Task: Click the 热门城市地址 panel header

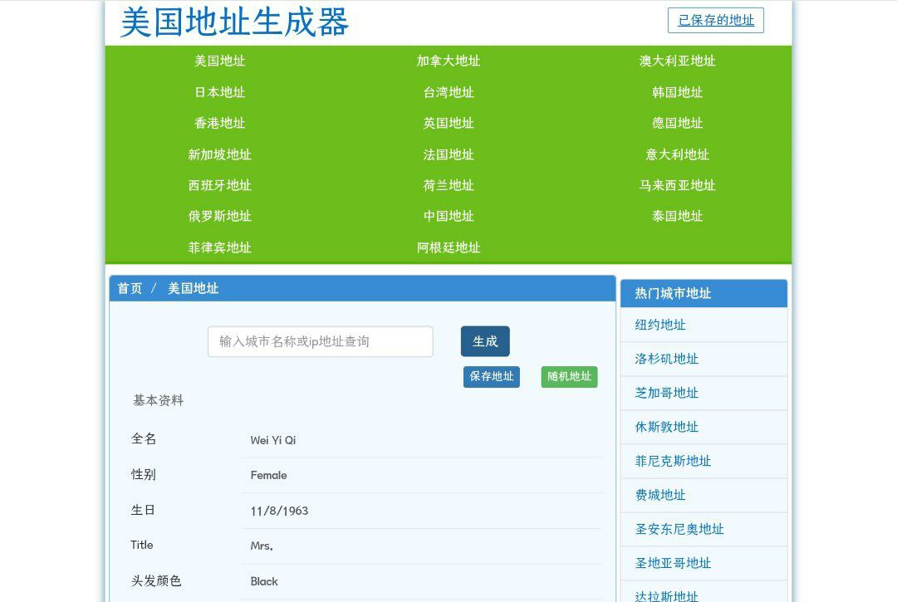Action: coord(703,294)
